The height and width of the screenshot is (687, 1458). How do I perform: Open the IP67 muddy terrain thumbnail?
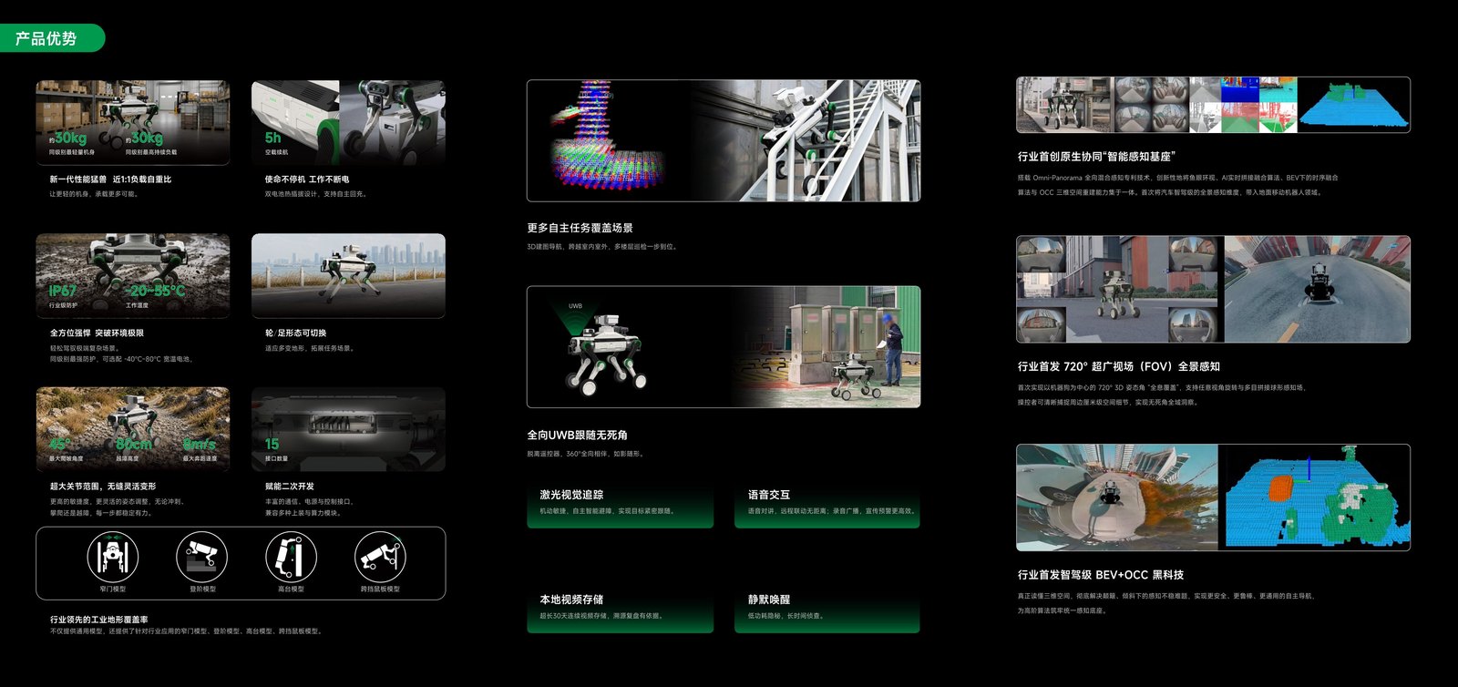pyautogui.click(x=133, y=276)
